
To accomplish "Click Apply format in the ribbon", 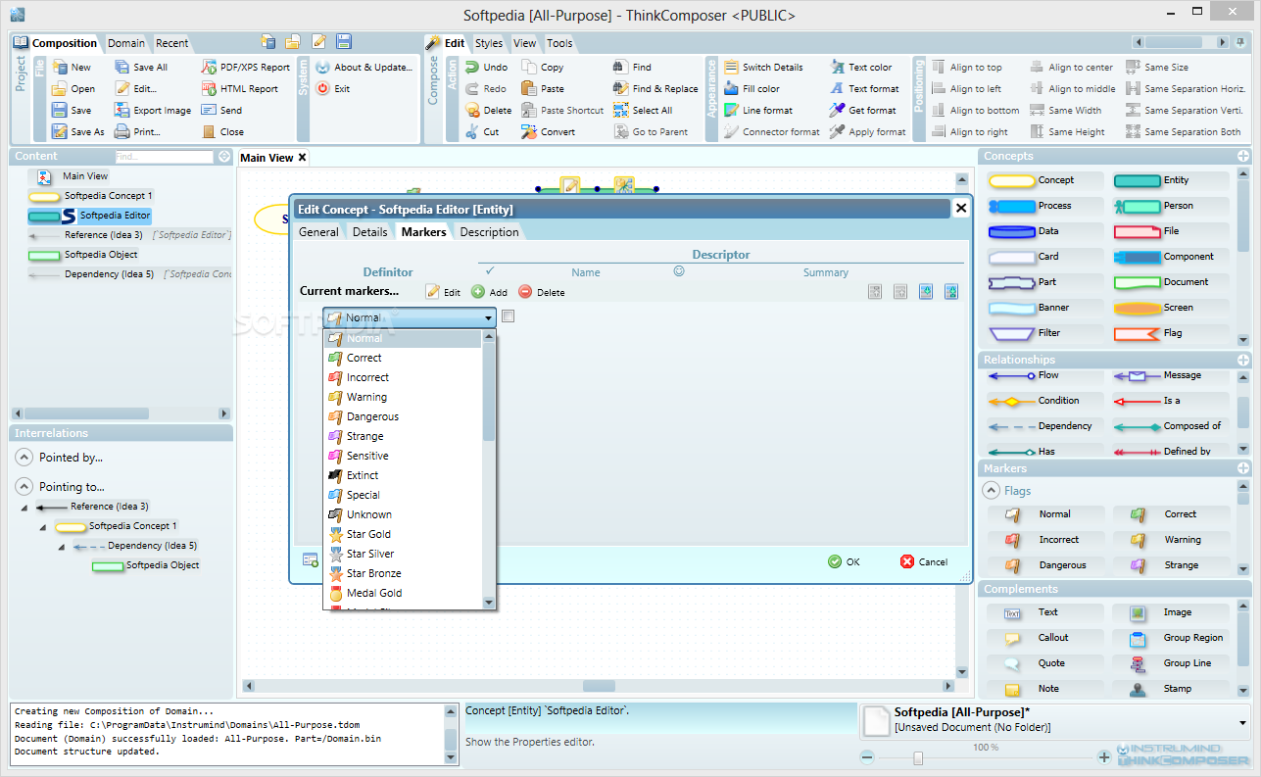I will 867,132.
